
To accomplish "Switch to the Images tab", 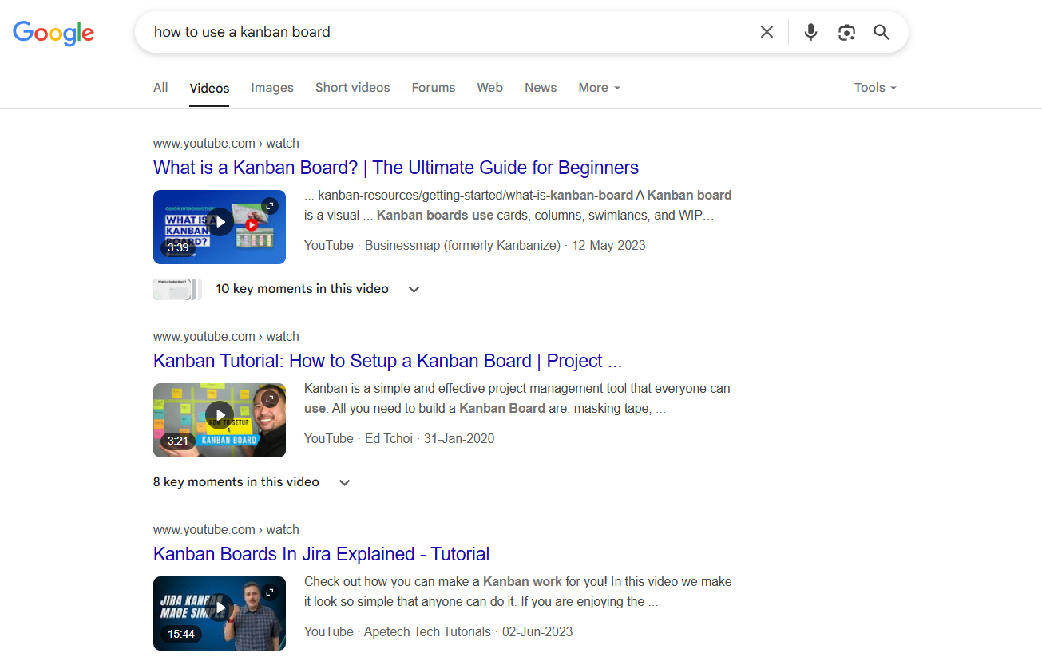I will 272,88.
